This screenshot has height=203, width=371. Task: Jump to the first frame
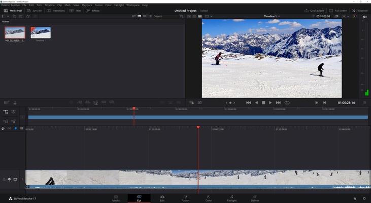click(x=248, y=103)
